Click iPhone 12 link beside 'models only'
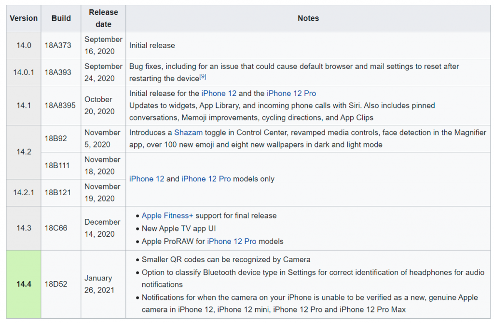The image size is (494, 323). coord(147,179)
